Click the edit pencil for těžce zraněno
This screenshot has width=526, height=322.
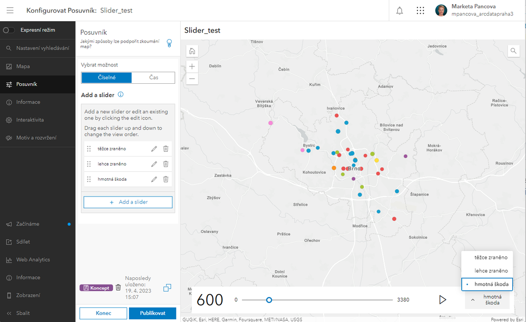tap(154, 149)
